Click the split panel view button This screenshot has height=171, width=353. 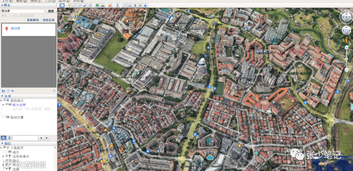coord(9,138)
